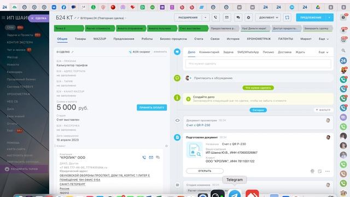Open the Счет с QR Р-230 link
Image resolution: width=350 pixels, height=197 pixels.
198,125
